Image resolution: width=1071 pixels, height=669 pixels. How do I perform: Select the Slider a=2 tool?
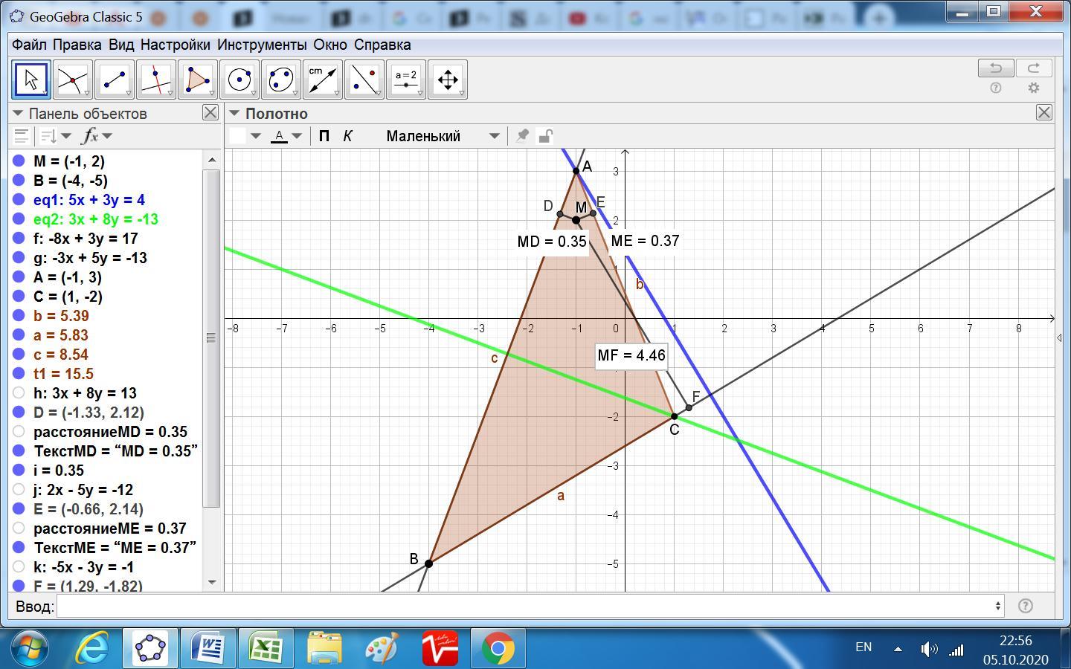point(405,80)
